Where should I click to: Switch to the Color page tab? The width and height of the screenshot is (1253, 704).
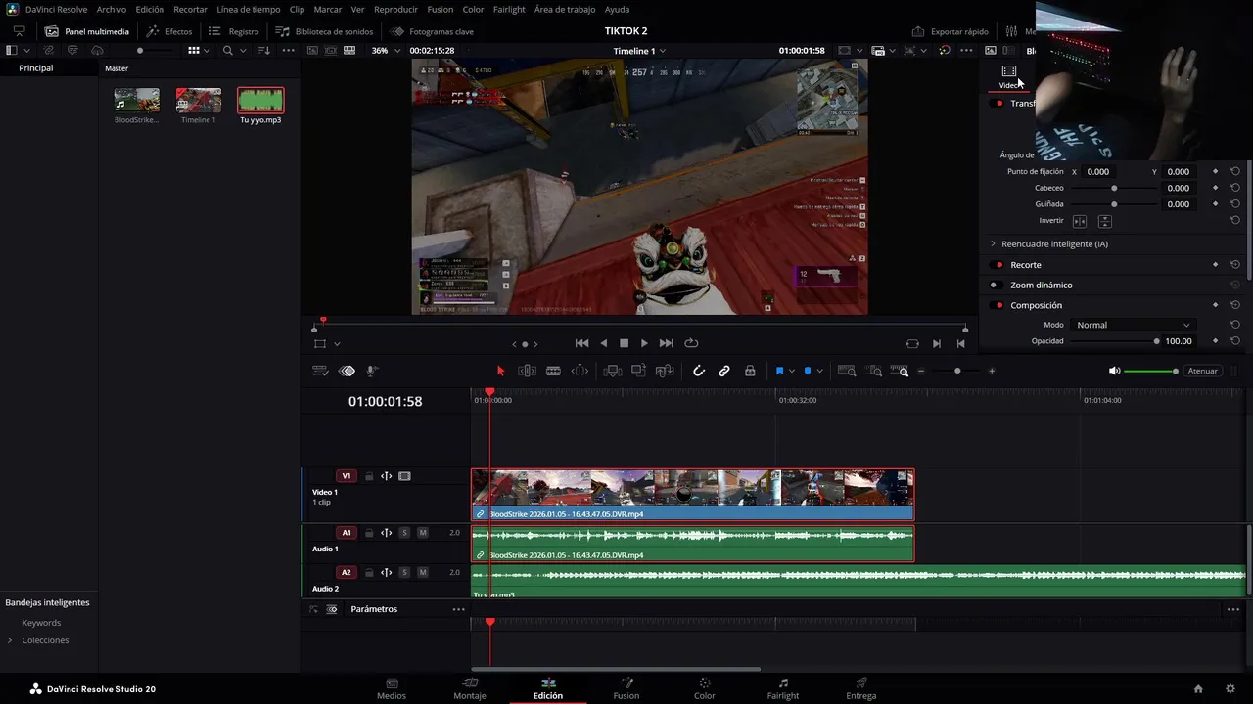[x=704, y=688]
